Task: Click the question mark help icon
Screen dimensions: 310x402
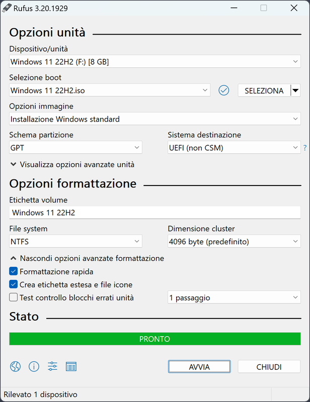Action: (304, 148)
